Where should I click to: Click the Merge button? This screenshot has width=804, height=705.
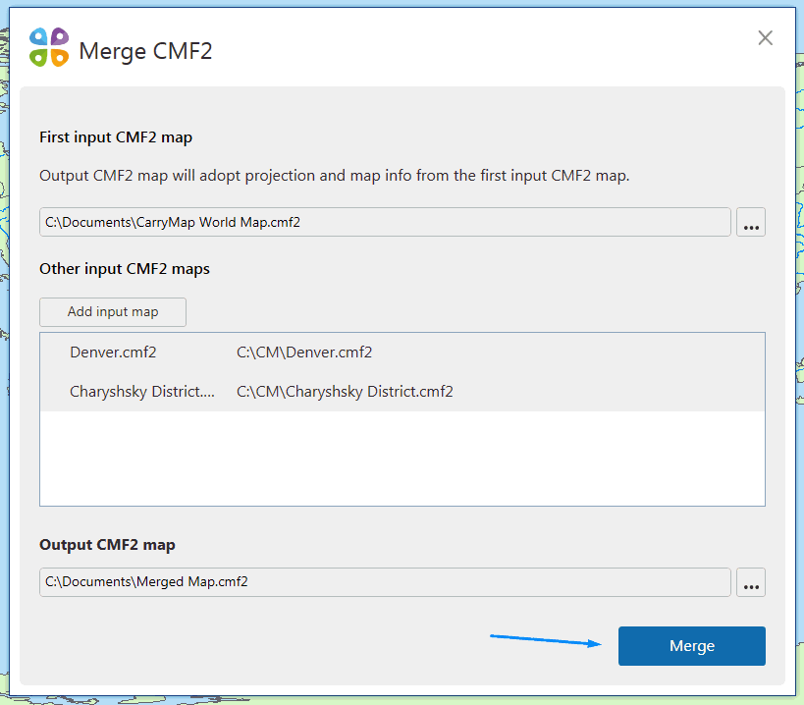[691, 646]
